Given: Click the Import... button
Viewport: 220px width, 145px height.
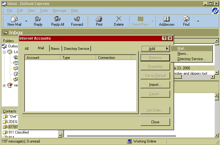Looking at the screenshot, I should pos(155,85).
